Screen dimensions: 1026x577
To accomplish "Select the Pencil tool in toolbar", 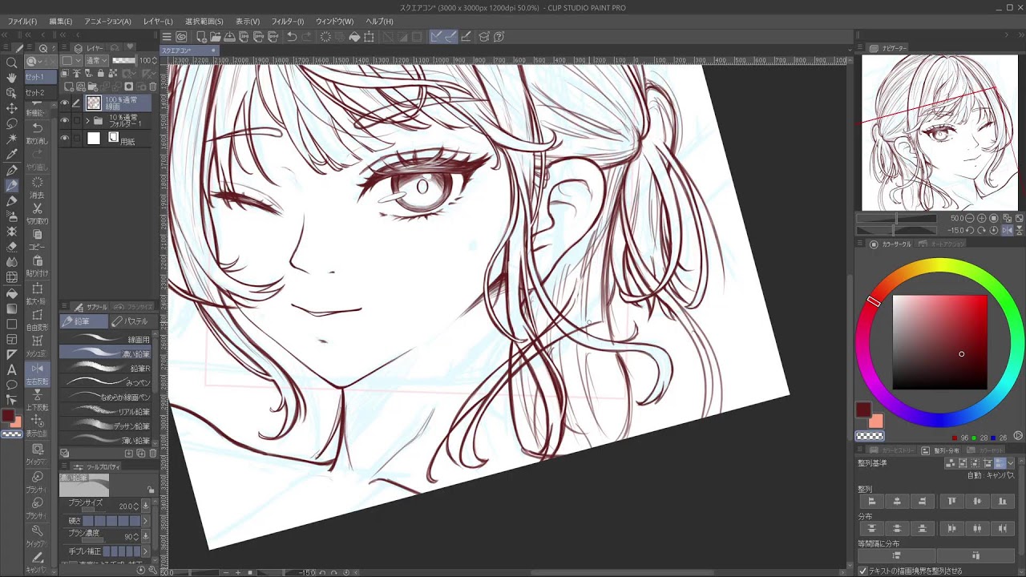I will (11, 186).
